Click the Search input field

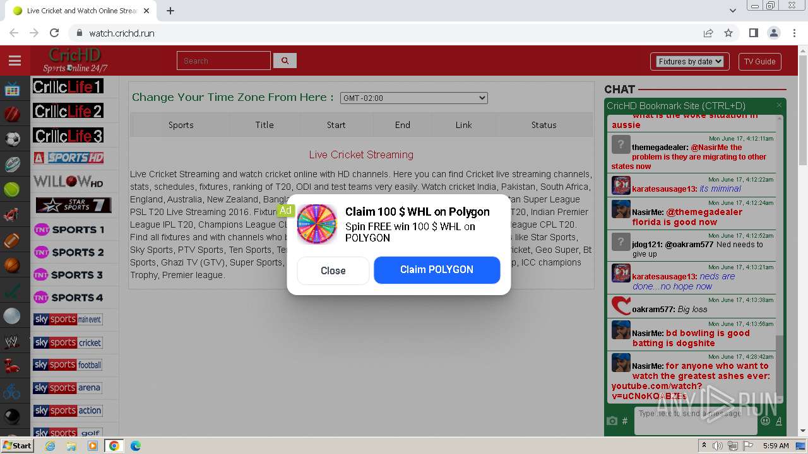click(x=223, y=61)
